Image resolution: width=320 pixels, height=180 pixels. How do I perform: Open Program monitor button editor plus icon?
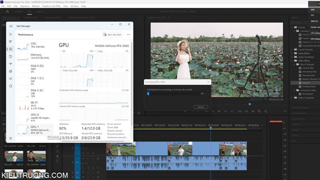pyautogui.click(x=285, y=111)
